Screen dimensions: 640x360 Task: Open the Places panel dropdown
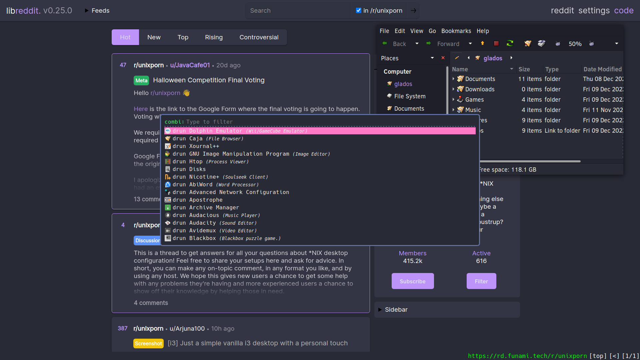point(432,58)
